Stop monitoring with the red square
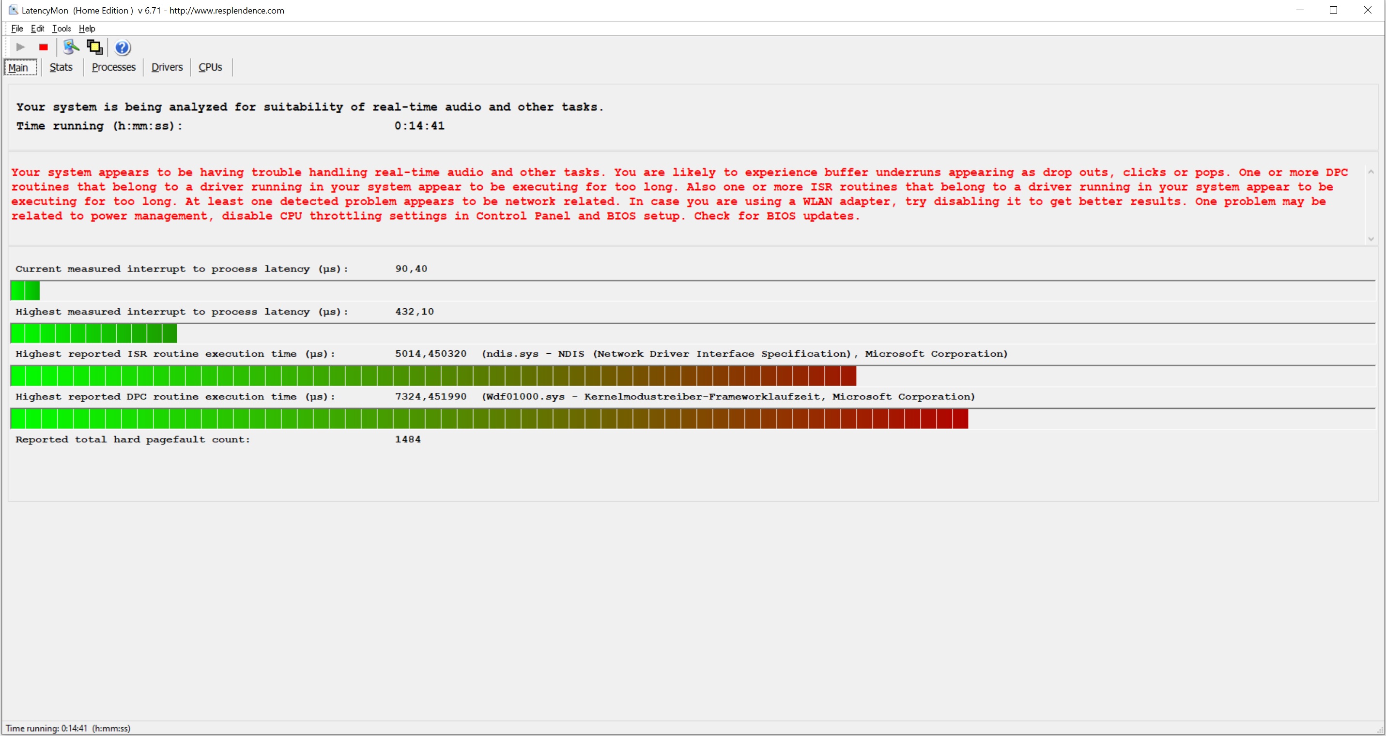 tap(44, 47)
